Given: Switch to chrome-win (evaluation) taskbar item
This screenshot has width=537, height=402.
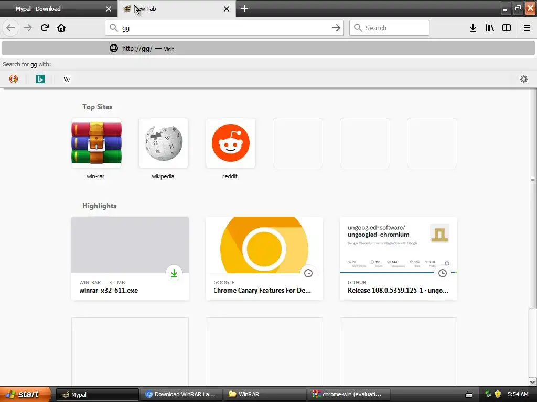Looking at the screenshot, I should point(349,395).
